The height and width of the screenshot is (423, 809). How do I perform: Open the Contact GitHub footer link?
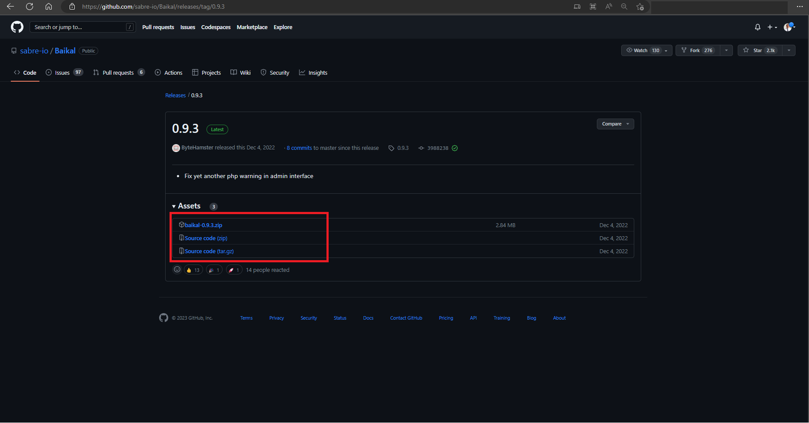(406, 318)
